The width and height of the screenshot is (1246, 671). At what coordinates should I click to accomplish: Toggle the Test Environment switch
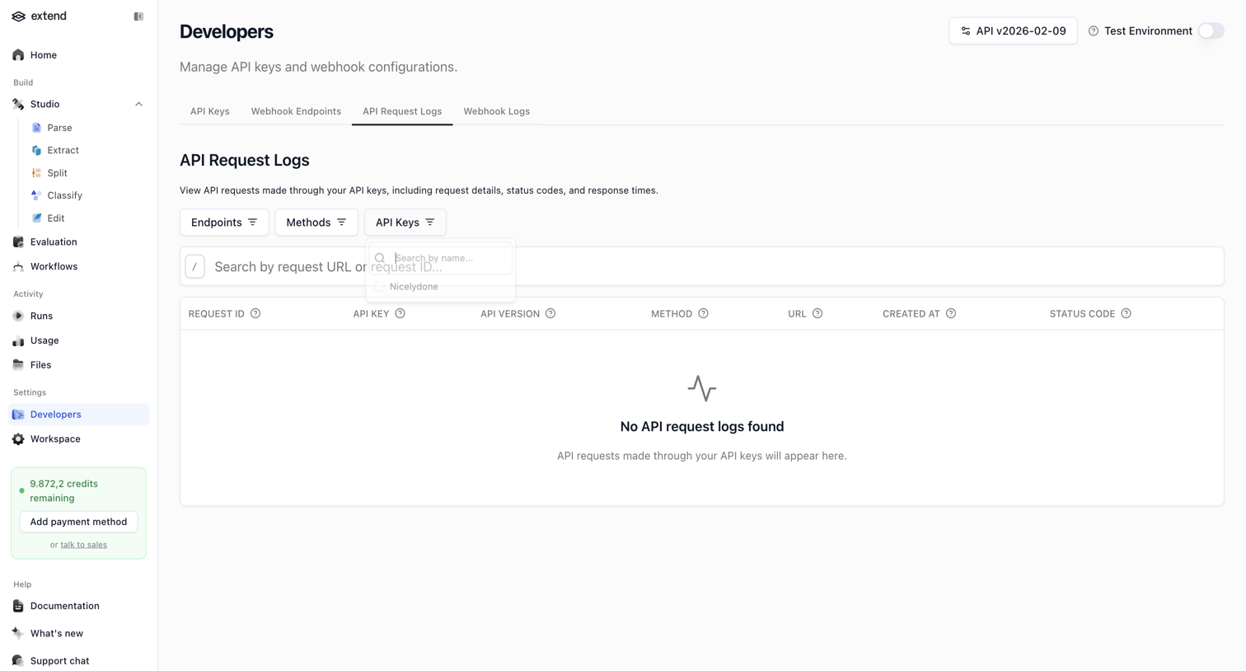pos(1211,31)
